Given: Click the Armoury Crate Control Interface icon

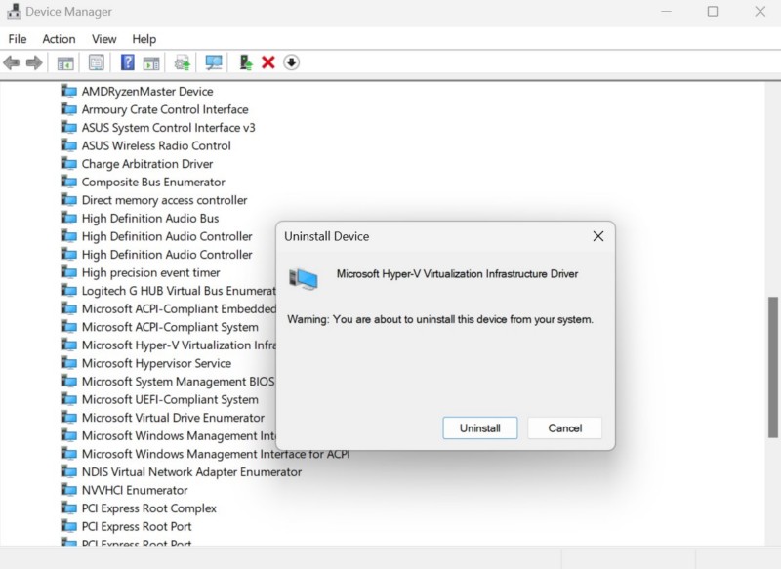Looking at the screenshot, I should click(68, 109).
